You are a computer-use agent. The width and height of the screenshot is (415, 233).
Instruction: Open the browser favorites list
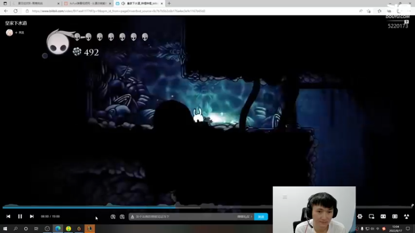[380, 11]
